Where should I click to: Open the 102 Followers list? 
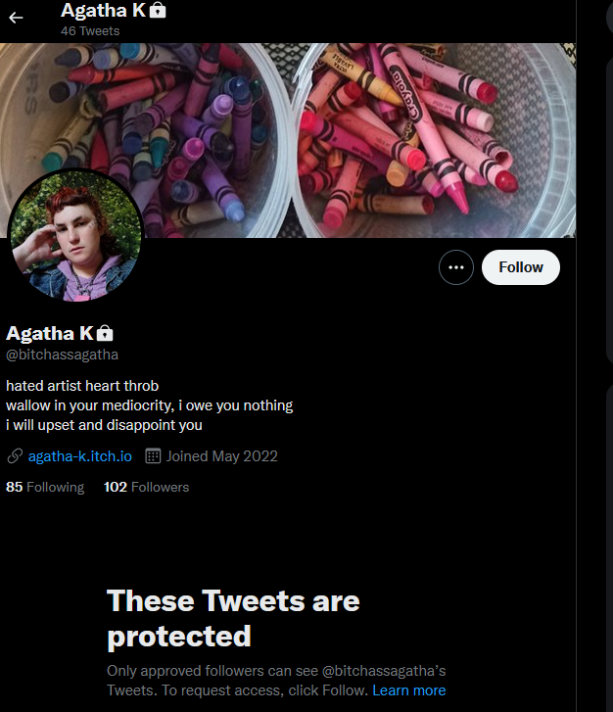[146, 487]
